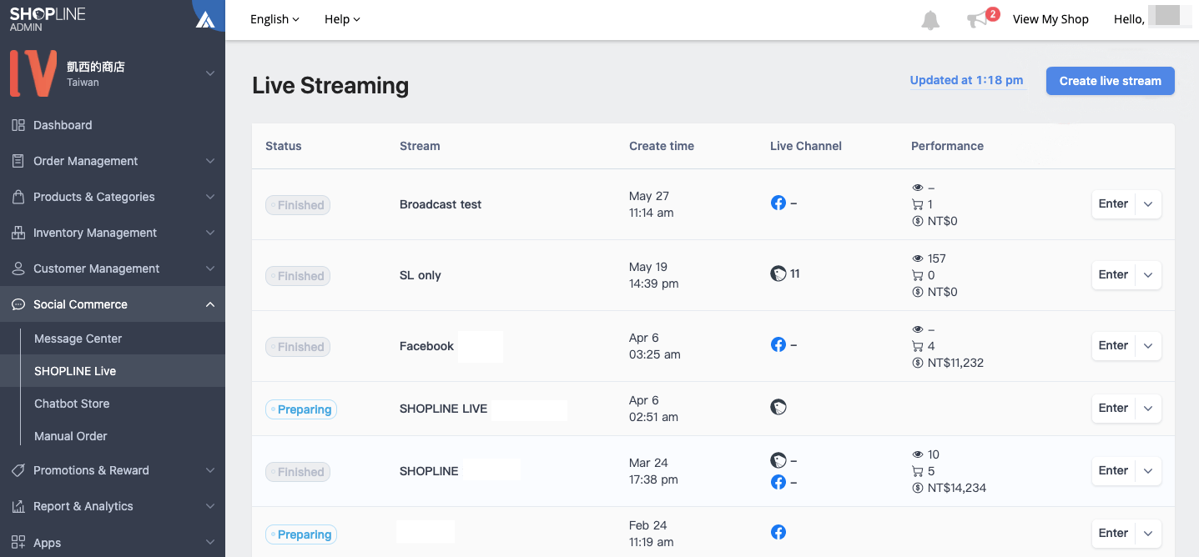
Task: Click the Updated at 1:18 pm refresh link
Action: click(966, 80)
